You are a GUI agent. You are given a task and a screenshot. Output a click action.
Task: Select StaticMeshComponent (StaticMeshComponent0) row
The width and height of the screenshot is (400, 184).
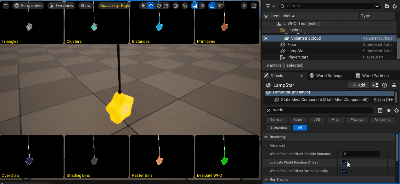329,100
